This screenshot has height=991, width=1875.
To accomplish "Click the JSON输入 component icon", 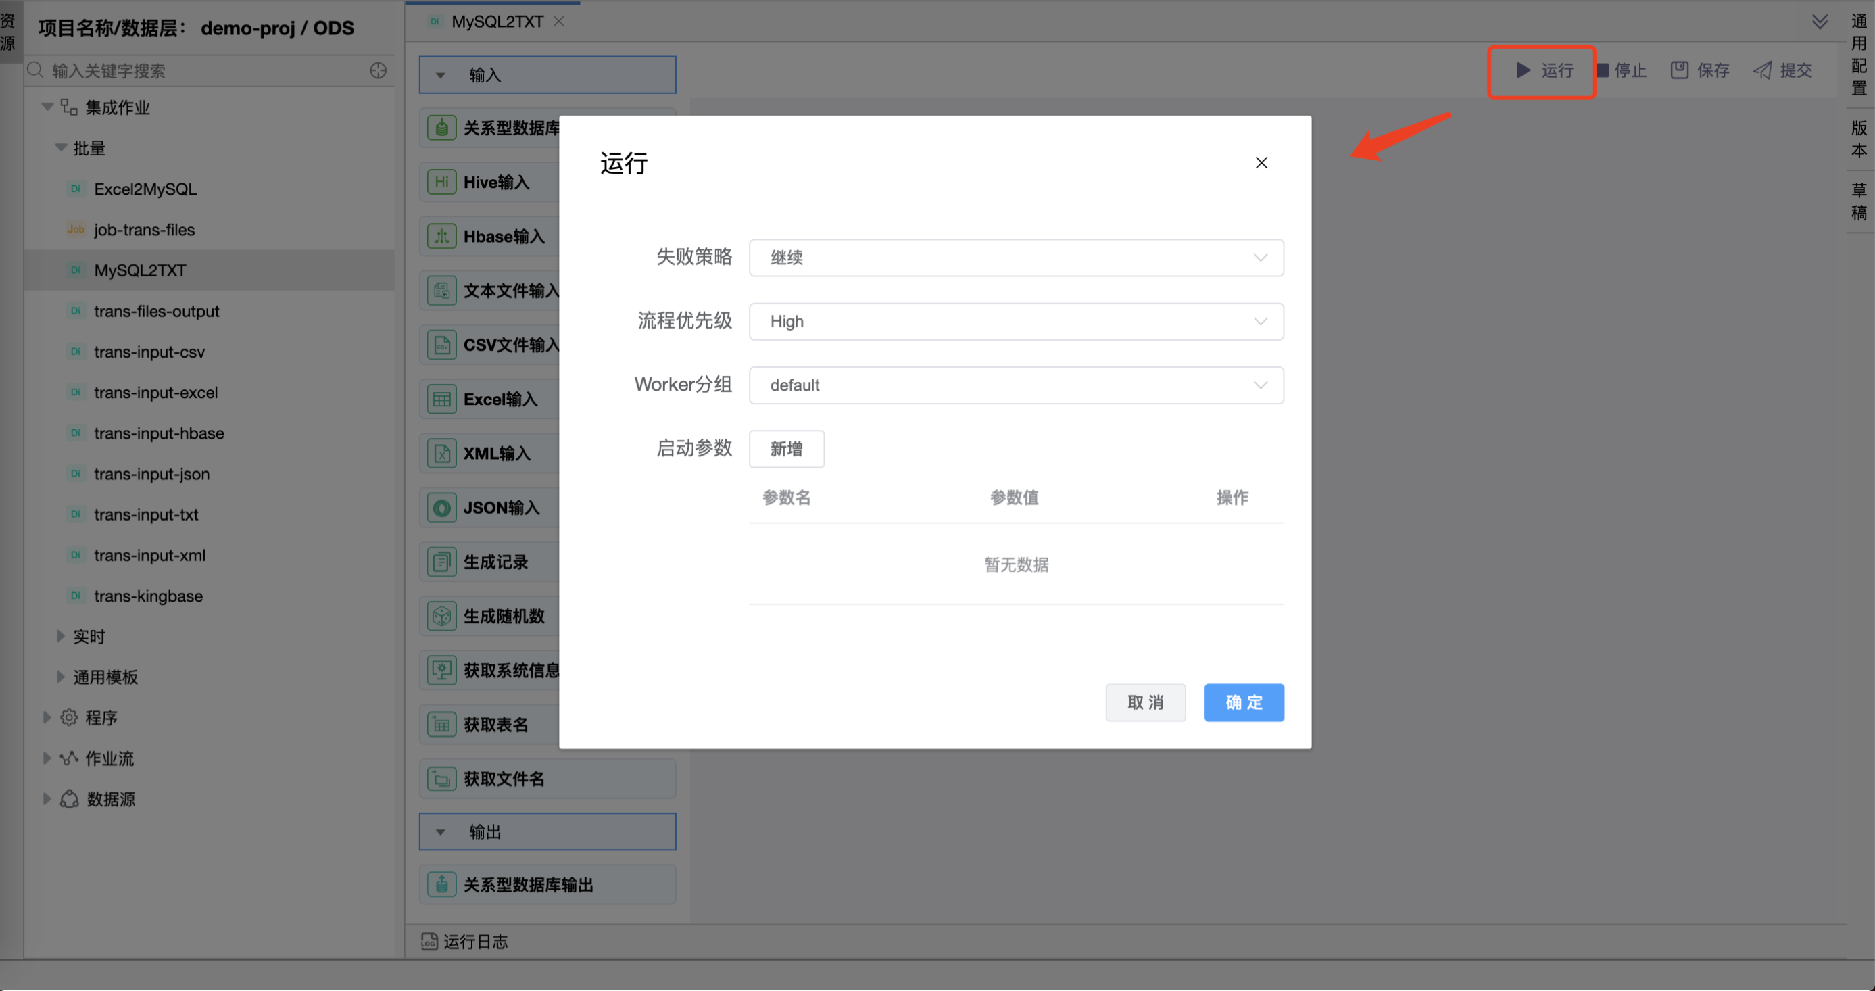I will point(441,507).
